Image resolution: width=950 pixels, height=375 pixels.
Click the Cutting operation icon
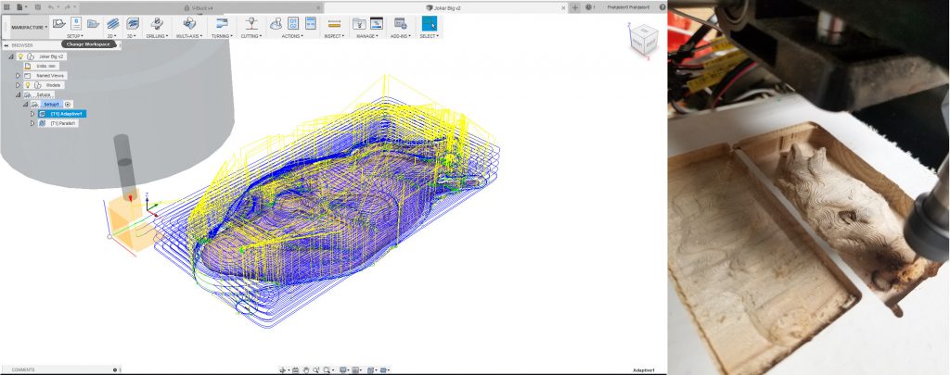point(250,23)
